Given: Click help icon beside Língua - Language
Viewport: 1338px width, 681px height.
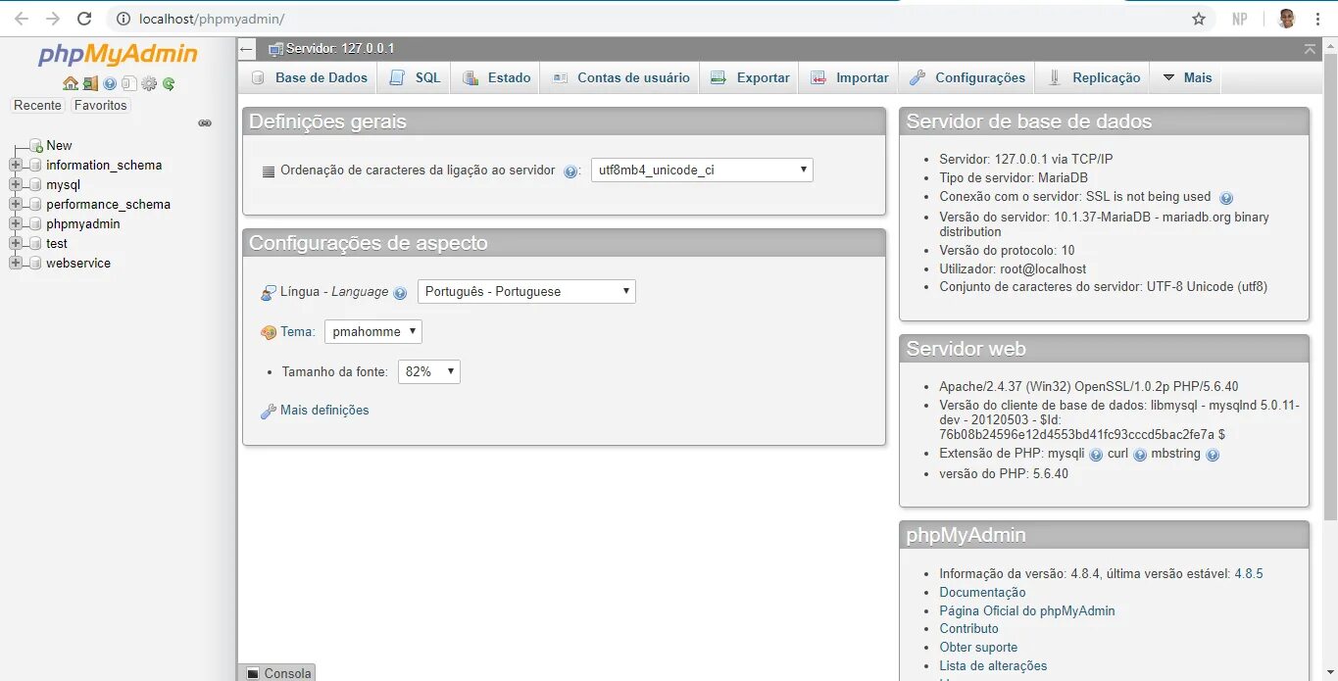Looking at the screenshot, I should point(400,293).
